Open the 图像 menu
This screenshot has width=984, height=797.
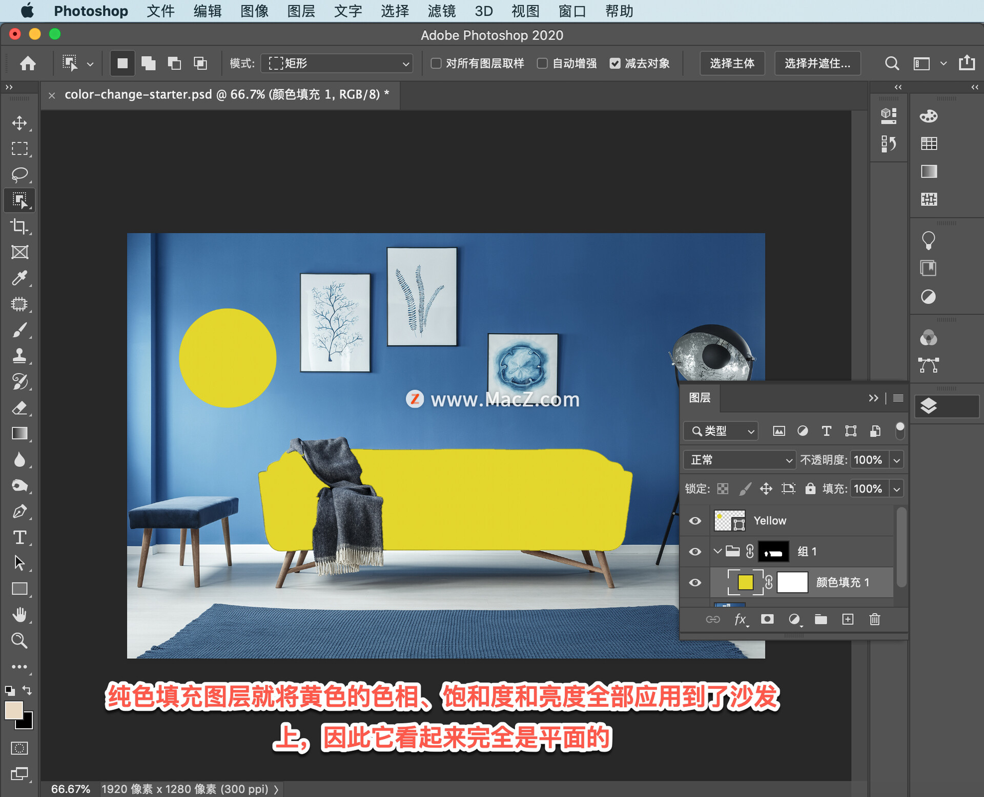pos(254,11)
